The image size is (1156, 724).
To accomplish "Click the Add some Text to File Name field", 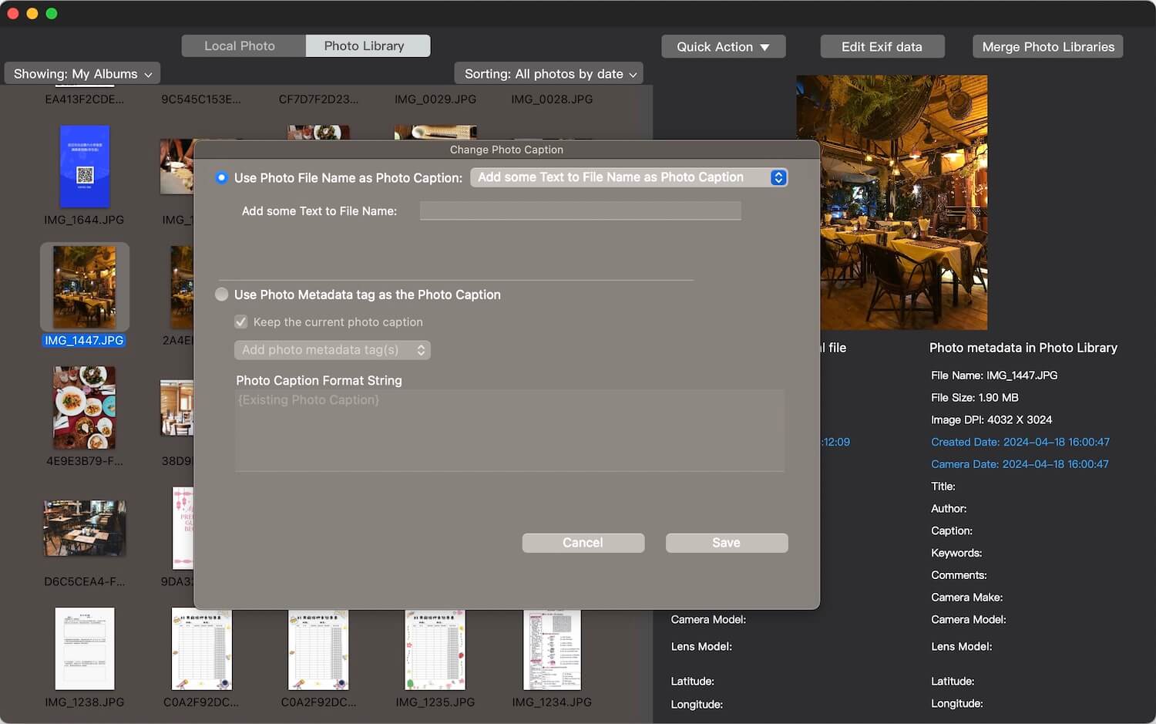I will (x=580, y=211).
